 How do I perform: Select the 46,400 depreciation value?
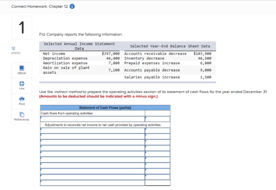(113, 59)
